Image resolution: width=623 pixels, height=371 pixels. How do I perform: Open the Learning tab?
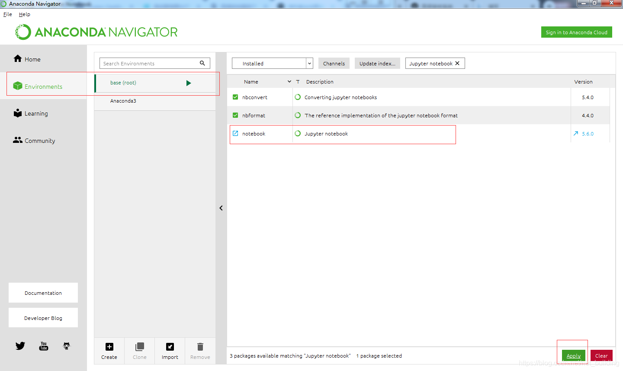43,113
